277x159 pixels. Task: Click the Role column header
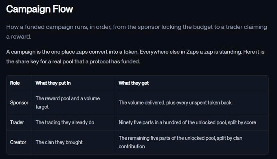pos(15,83)
